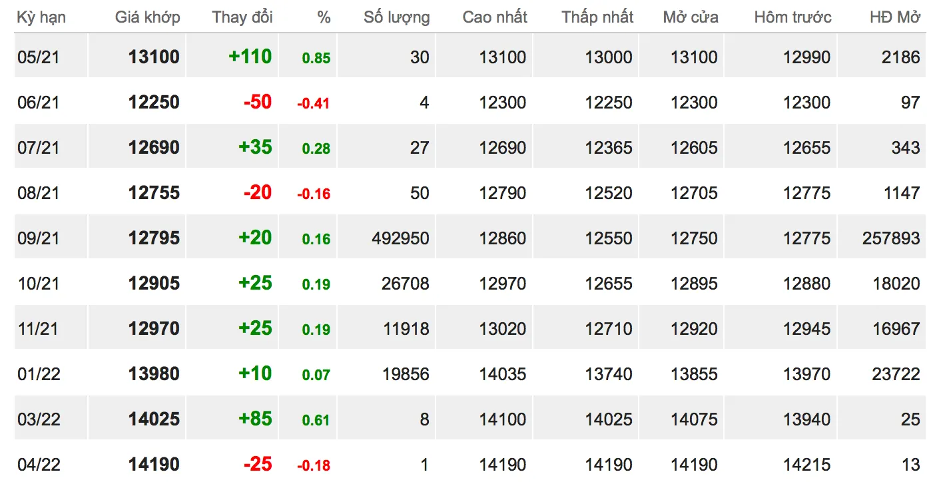Screen dimensions: 943x498
Task: Click the -20 change value
Action: [258, 192]
